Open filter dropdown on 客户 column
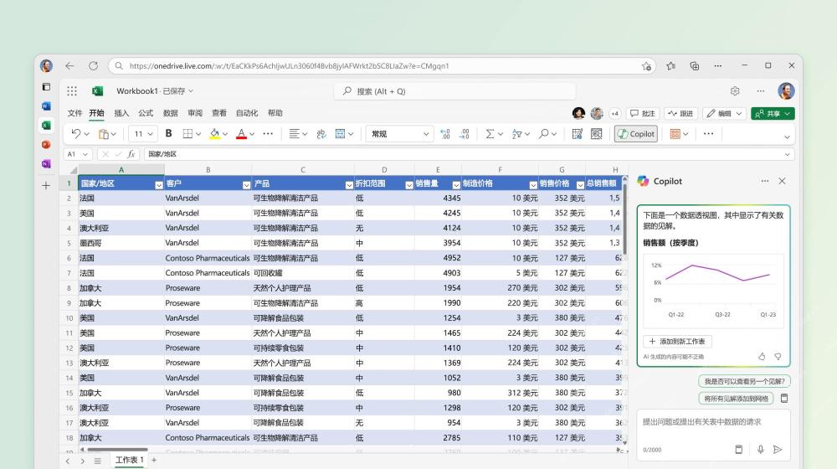The height and width of the screenshot is (469, 837). tap(246, 185)
